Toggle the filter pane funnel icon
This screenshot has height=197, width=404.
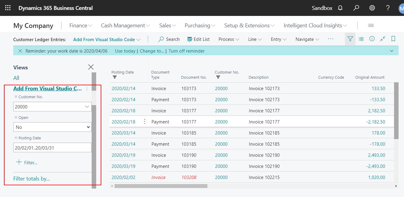[x=350, y=39]
